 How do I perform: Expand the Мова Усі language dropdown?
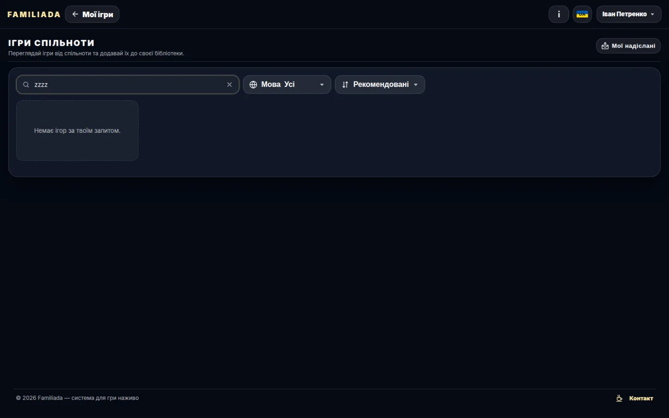click(287, 85)
